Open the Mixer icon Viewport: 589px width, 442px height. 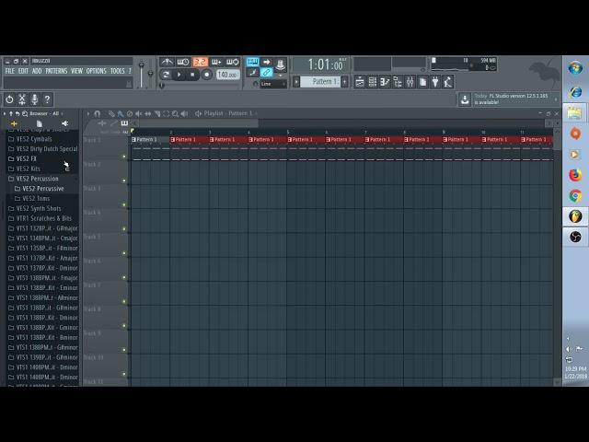tap(410, 82)
